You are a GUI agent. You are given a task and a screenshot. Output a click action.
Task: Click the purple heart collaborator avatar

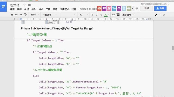[x=104, y=8]
